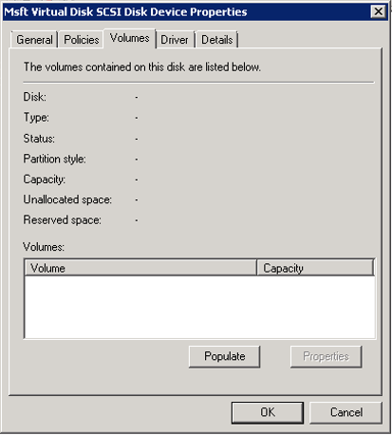Click the Populate button
This screenshot has width=392, height=435.
point(224,356)
